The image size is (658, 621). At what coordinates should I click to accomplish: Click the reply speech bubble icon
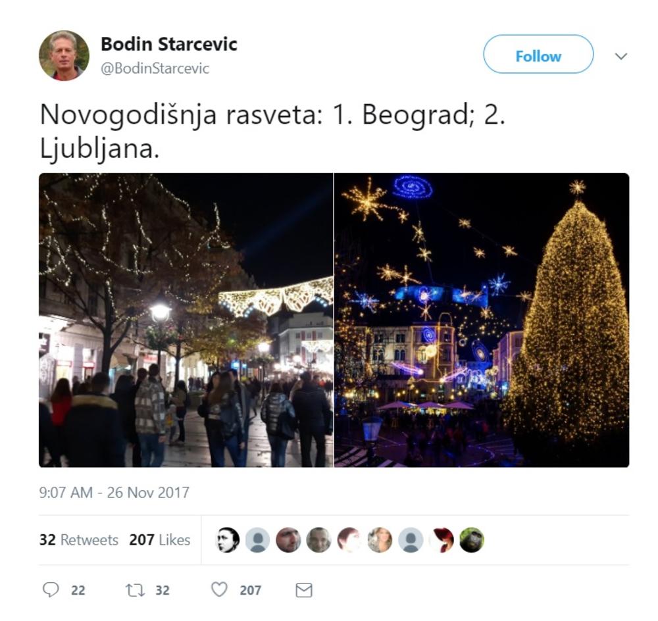click(x=51, y=589)
